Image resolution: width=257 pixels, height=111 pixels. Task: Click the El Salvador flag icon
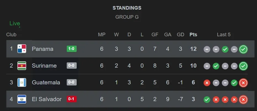22,99
